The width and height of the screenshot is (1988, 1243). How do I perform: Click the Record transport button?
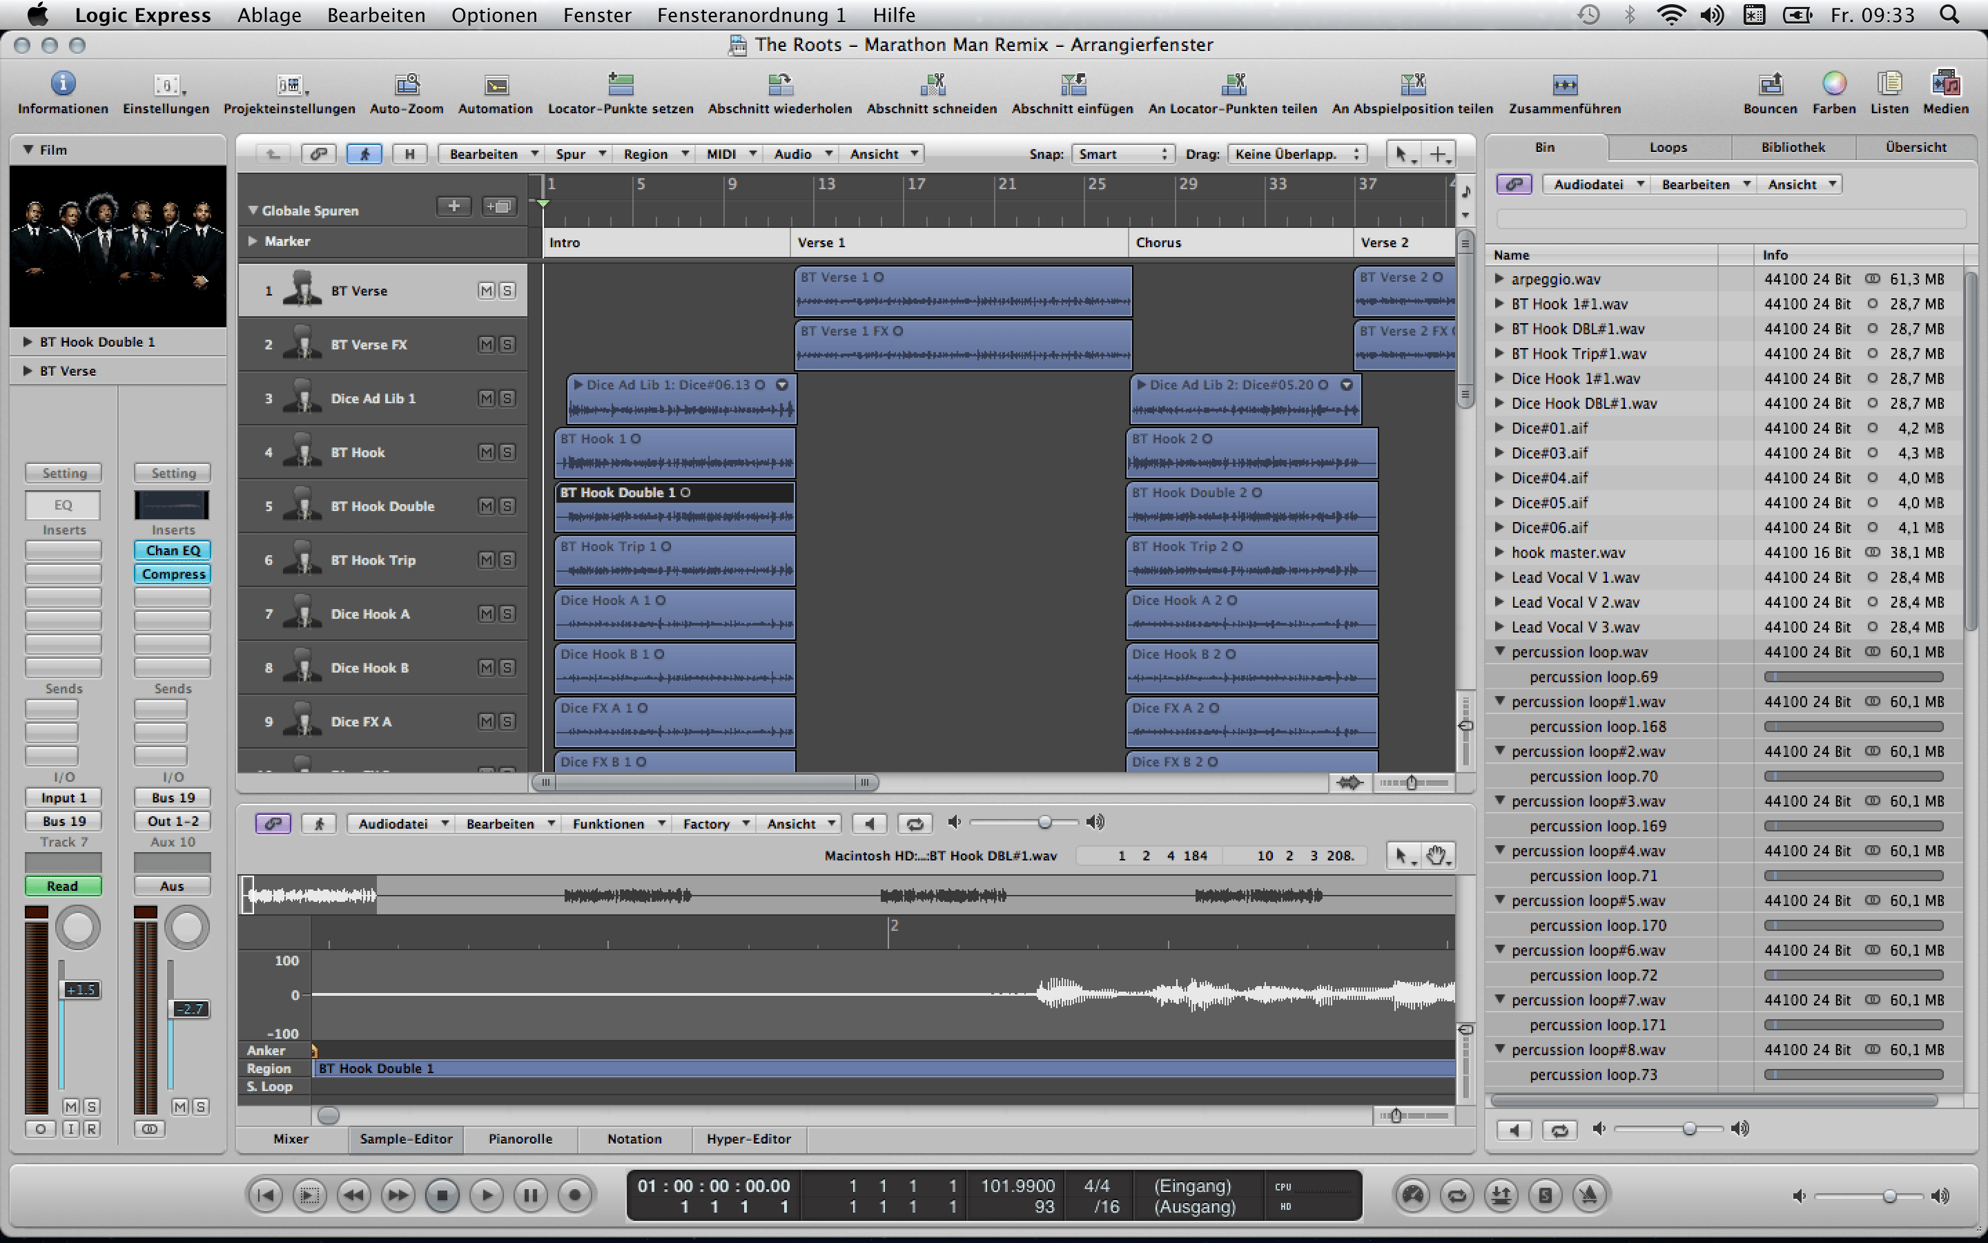click(575, 1195)
